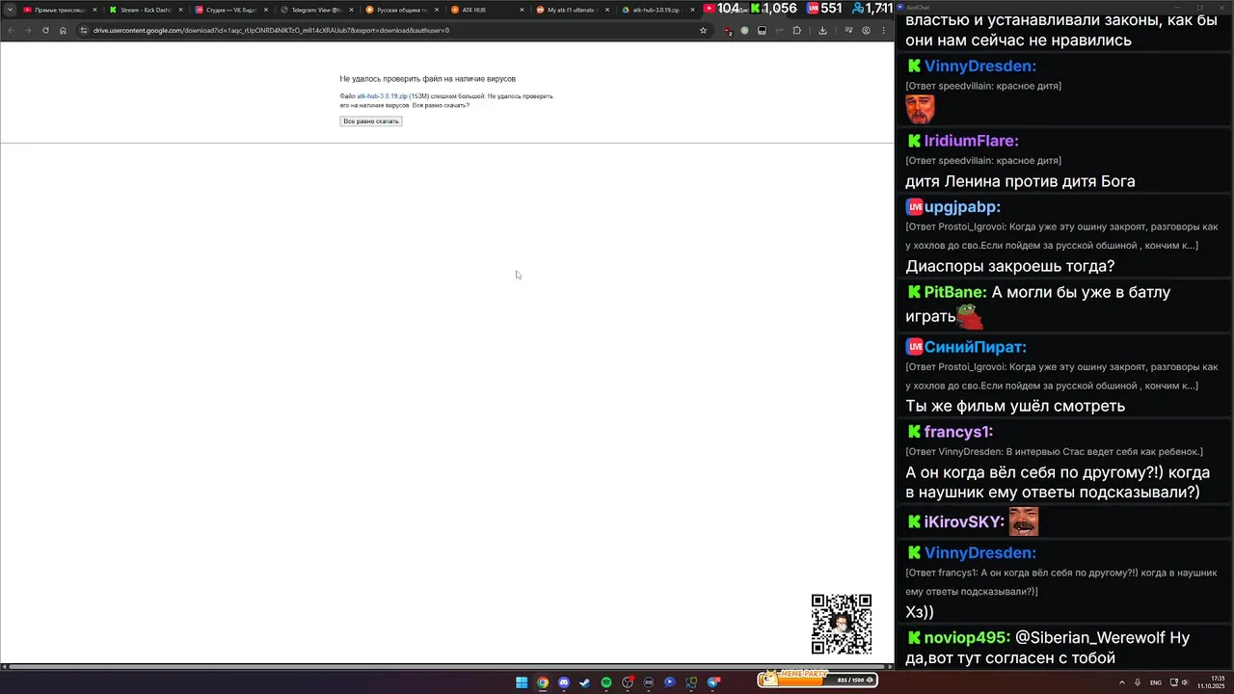Open the browser home page
Screen dimensions: 1234x694
click(x=63, y=30)
